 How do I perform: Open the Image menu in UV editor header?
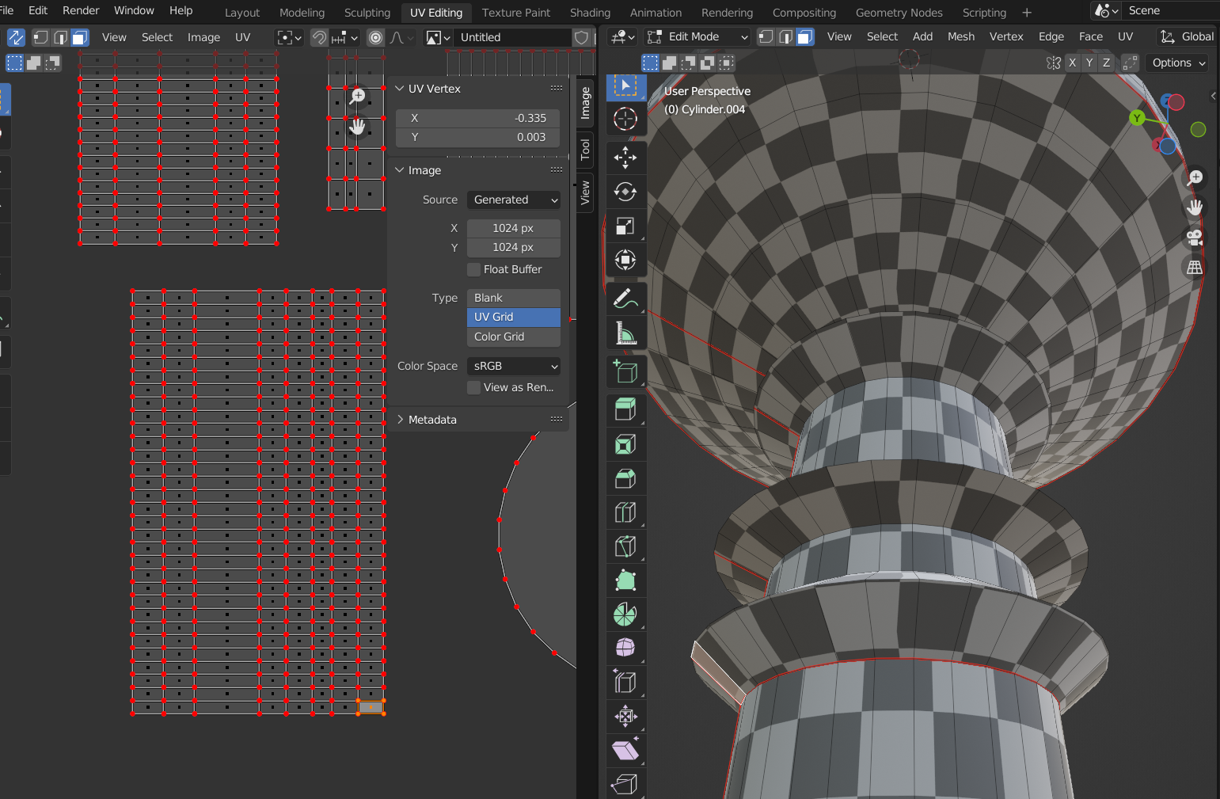[x=203, y=37]
